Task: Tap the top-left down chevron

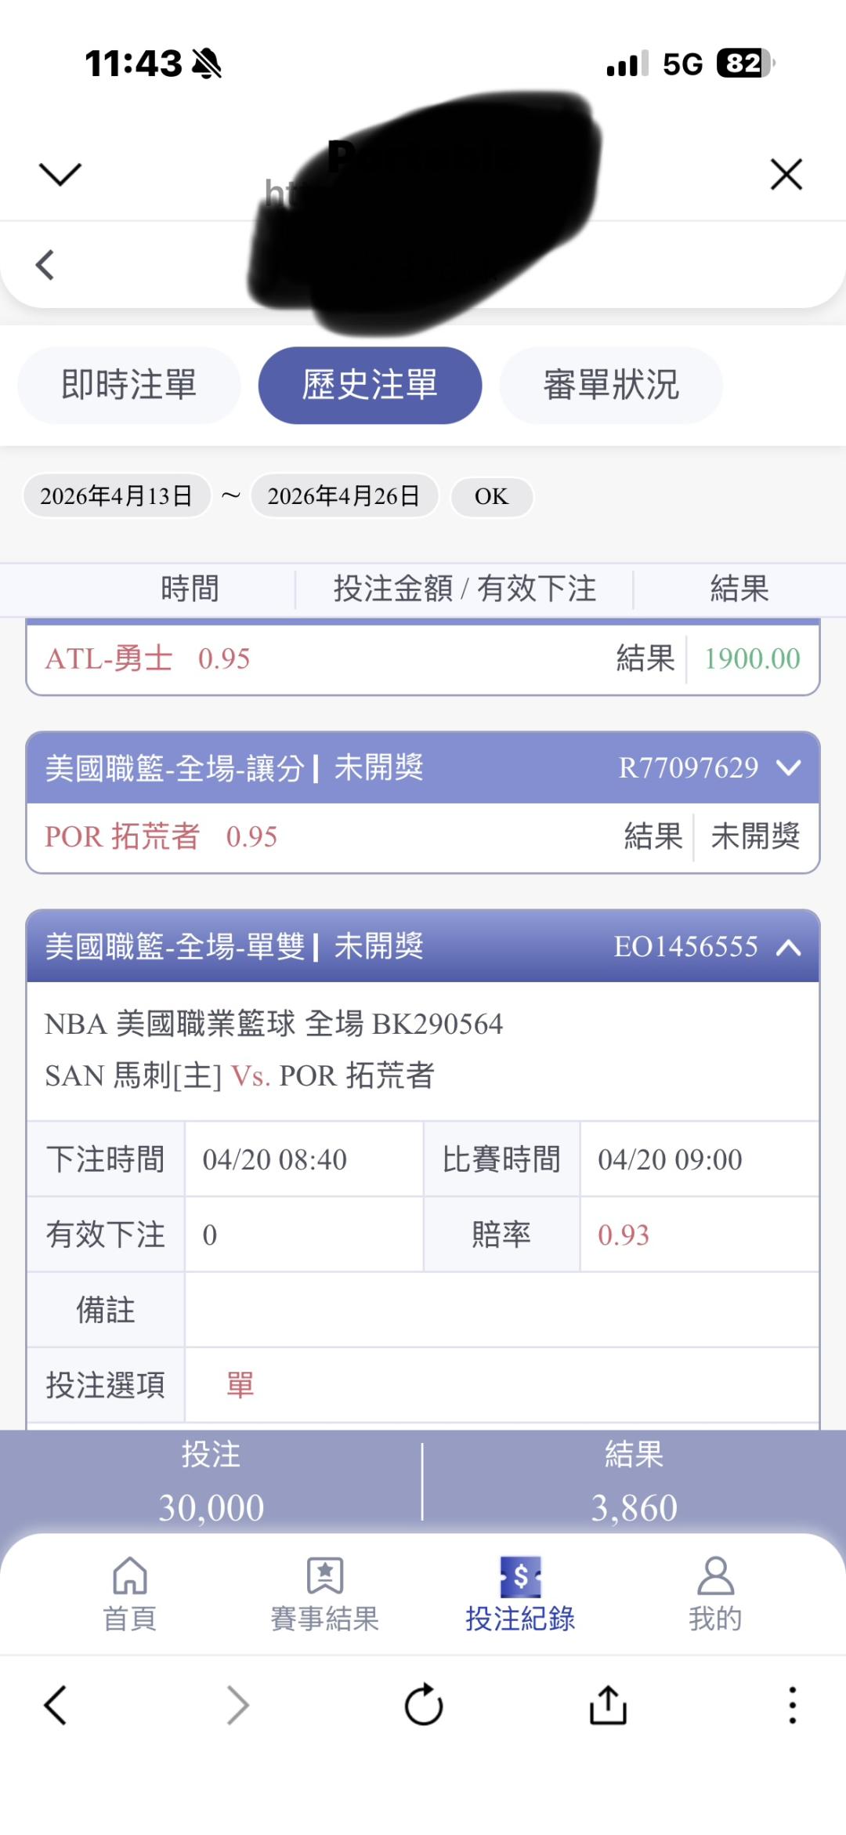Action: click(60, 174)
